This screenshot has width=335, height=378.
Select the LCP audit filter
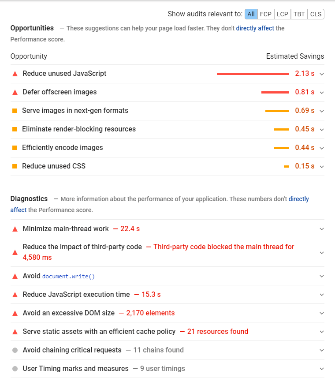coord(282,14)
